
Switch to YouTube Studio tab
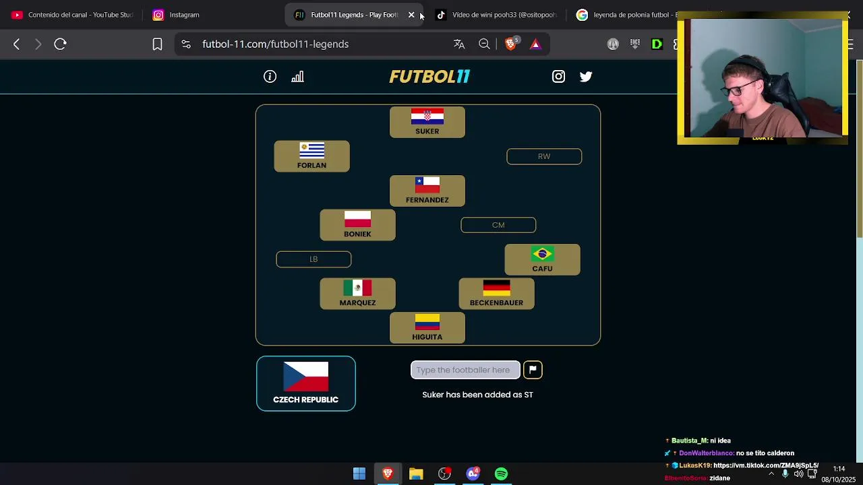tap(72, 15)
